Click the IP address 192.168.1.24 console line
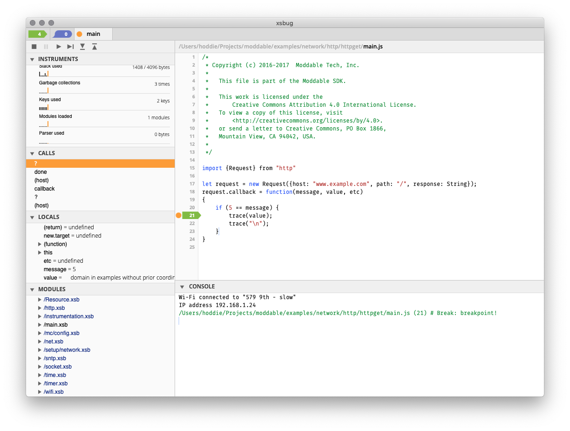This screenshot has height=431, width=570. coord(217,305)
